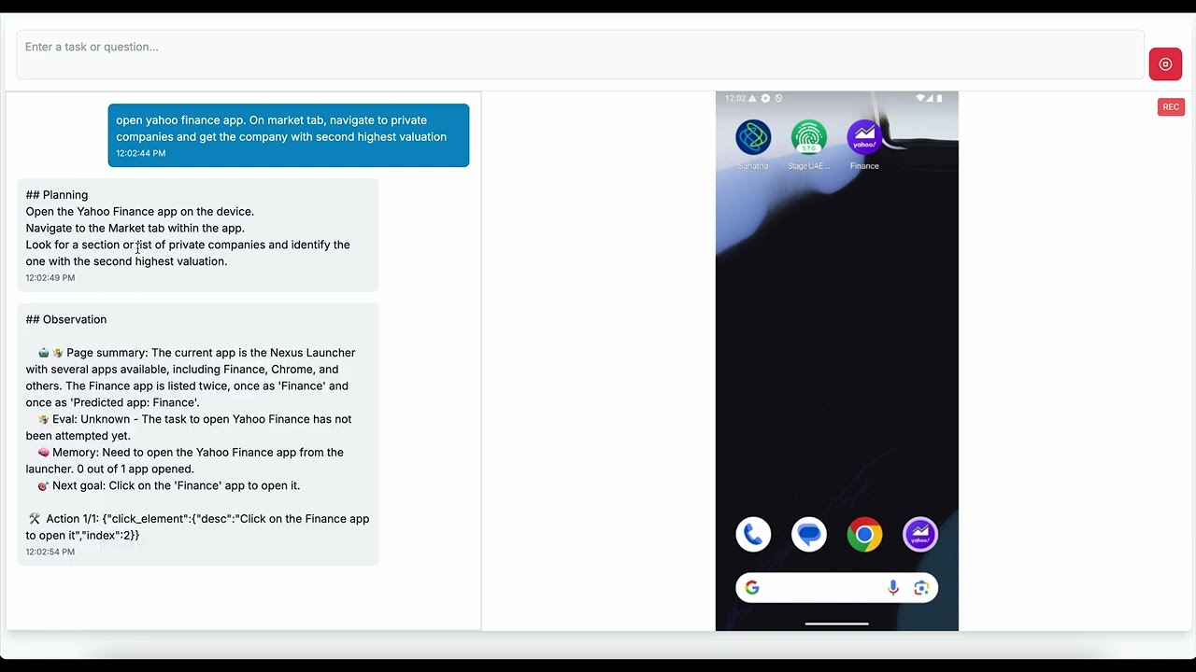The height and width of the screenshot is (672, 1196).
Task: Focus the 'Enter a task or question' field
Action: click(580, 54)
